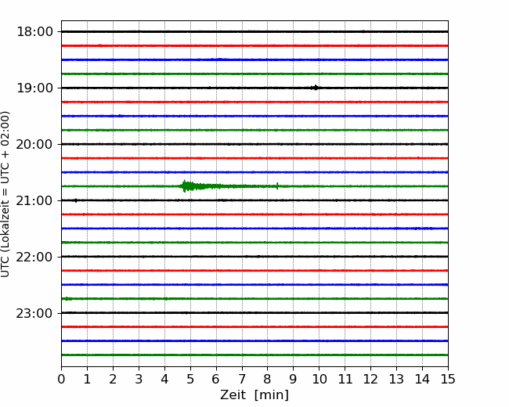This screenshot has width=509, height=407.
Task: Click the blue trace between 19:00 and 20:00
Action: pos(254,116)
